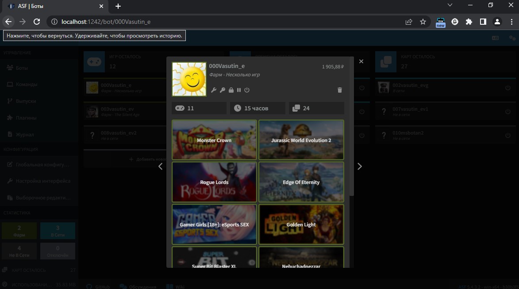Open a new browser tab
The width and height of the screenshot is (519, 289).
tap(118, 6)
